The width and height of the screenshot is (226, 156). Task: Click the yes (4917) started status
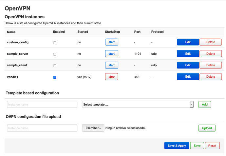[84, 77]
